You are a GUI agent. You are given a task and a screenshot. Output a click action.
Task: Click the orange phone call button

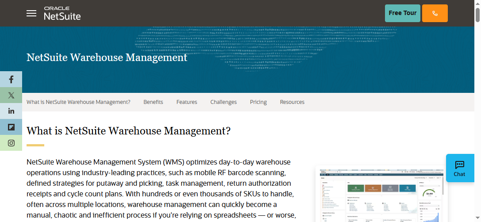click(435, 13)
